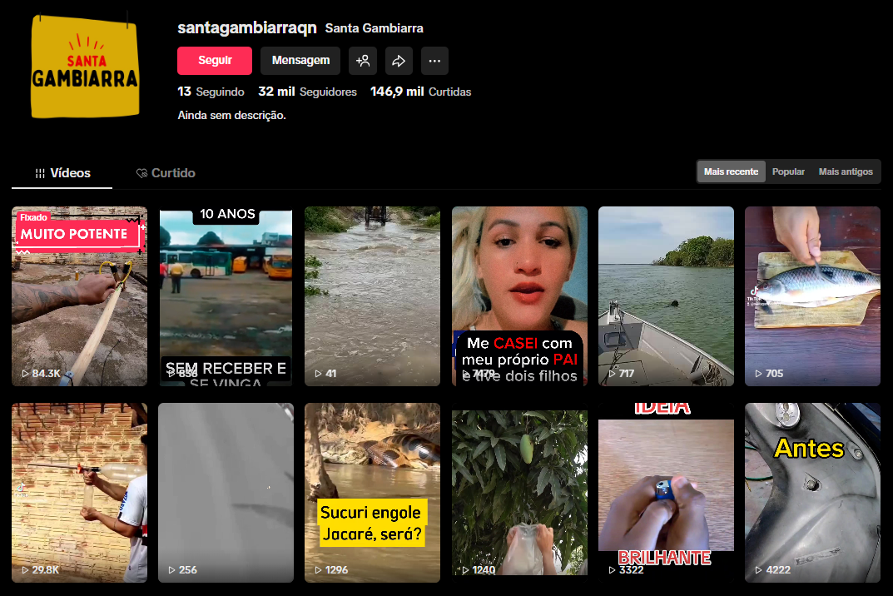Image resolution: width=893 pixels, height=596 pixels.
Task: Open the IDEIA BRILHANTE lighter video
Action: click(x=666, y=493)
